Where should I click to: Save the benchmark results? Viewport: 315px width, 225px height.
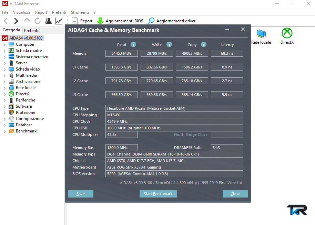click(x=81, y=194)
